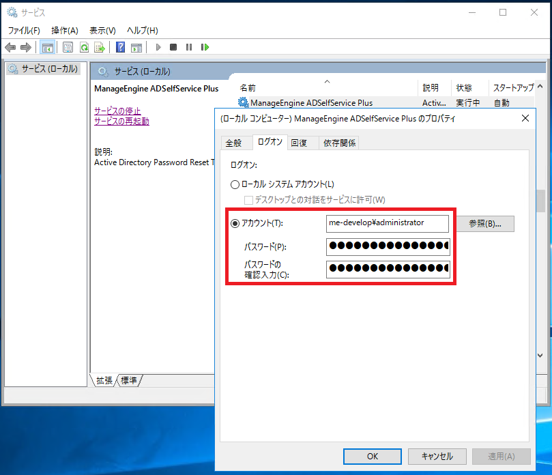Switch to the 標準 view tab
The image size is (552, 475).
tap(129, 380)
